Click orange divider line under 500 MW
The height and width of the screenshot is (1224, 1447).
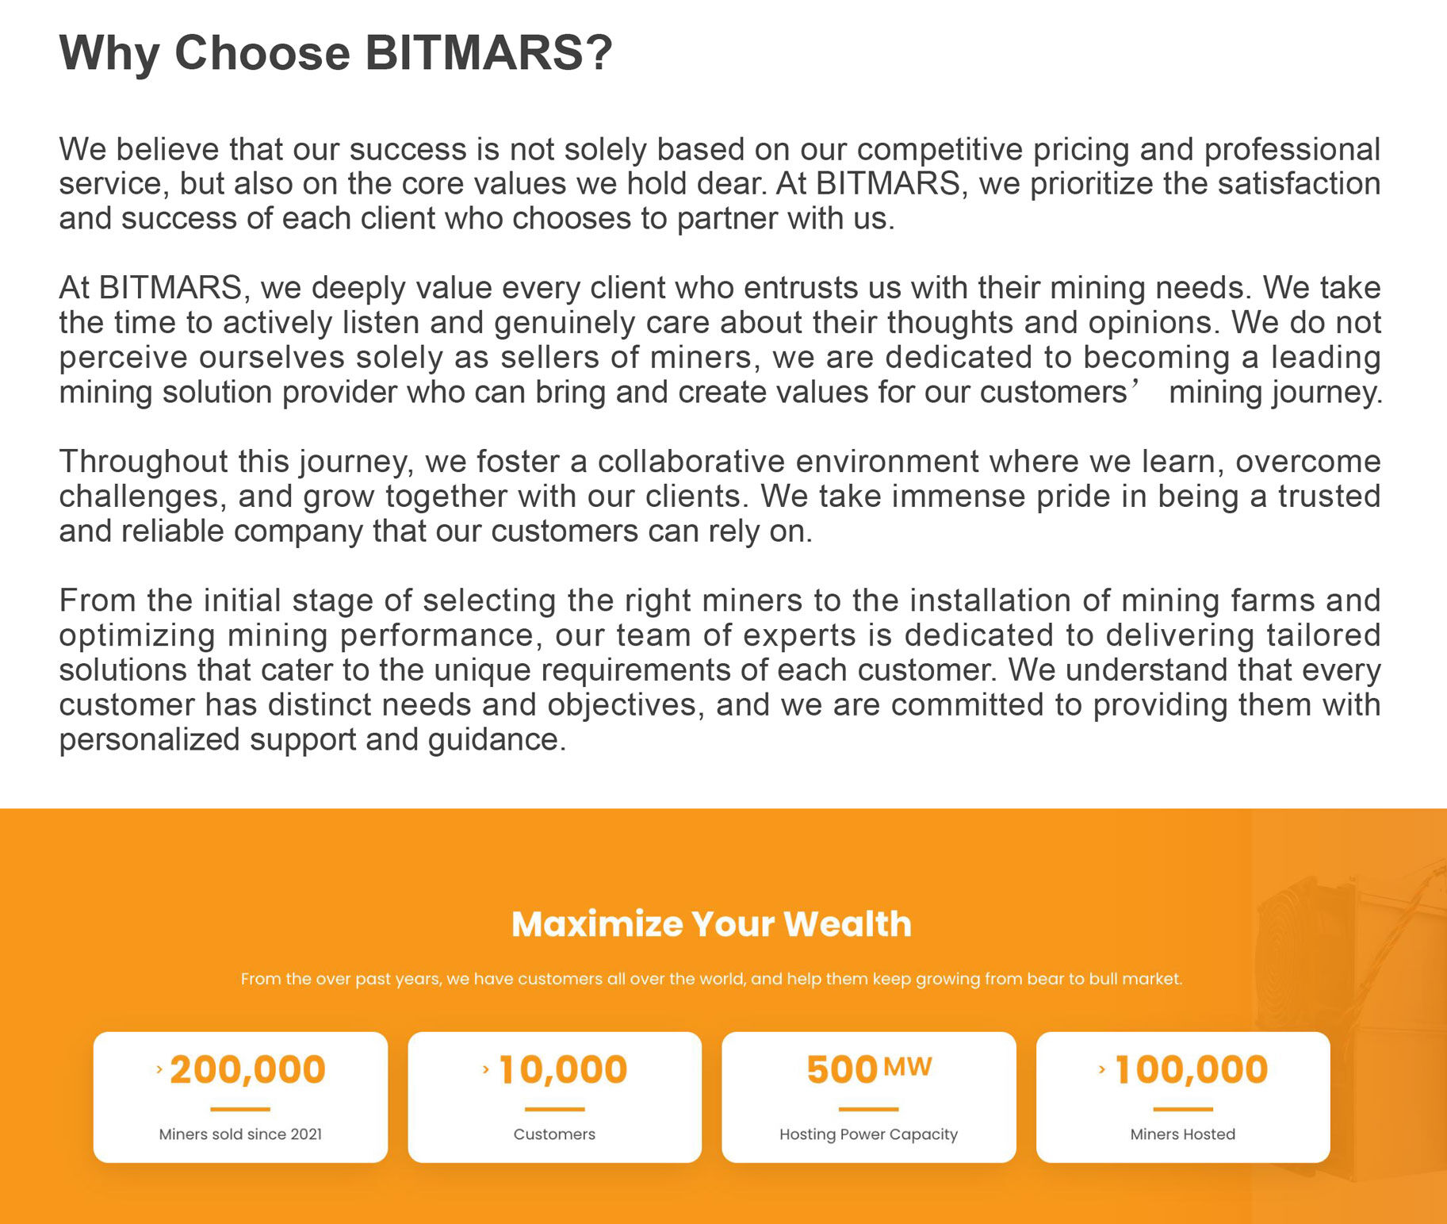868,1109
